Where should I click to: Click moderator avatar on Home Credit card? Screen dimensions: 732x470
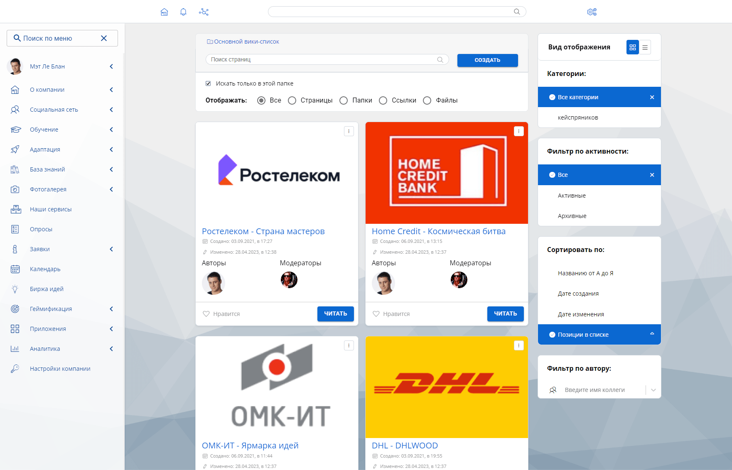[459, 280]
